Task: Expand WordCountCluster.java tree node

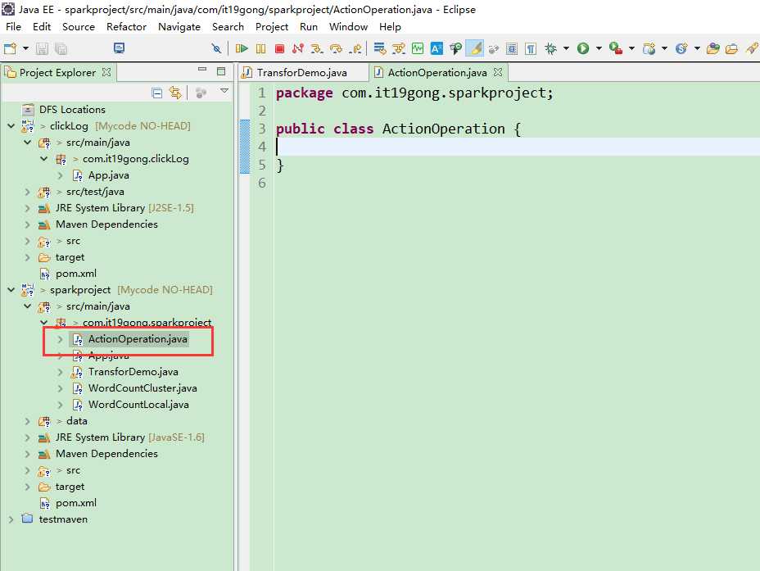Action: click(60, 389)
